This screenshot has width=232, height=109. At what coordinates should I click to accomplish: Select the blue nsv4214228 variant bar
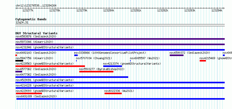tap(120, 88)
